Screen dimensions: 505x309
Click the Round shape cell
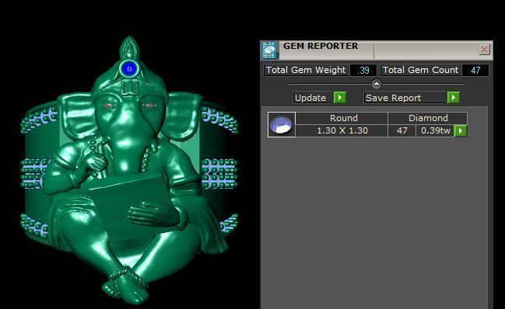click(x=342, y=118)
